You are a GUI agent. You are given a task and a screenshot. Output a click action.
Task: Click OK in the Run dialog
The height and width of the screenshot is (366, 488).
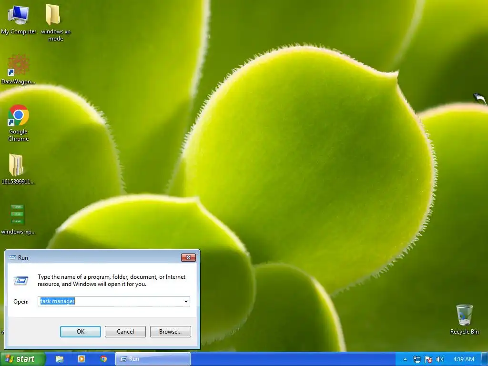pos(80,332)
